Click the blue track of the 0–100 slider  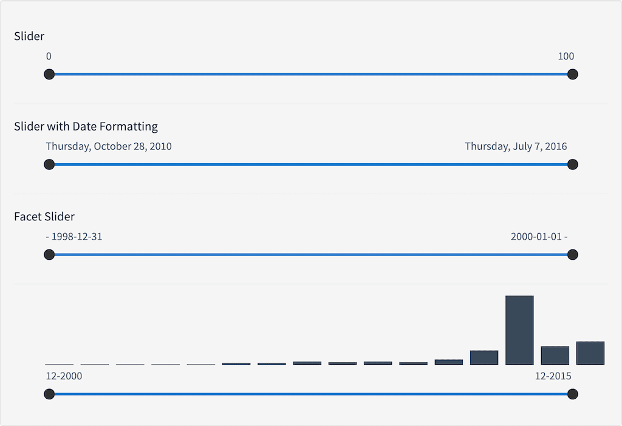click(x=310, y=75)
